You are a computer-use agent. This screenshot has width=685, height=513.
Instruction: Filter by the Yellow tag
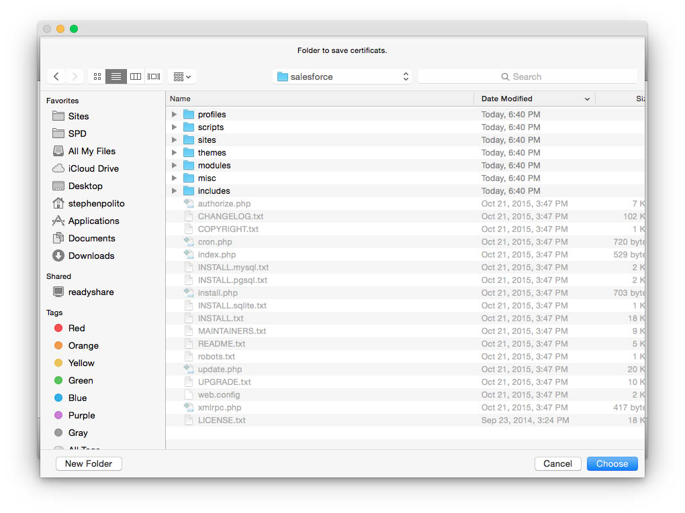coord(81,363)
